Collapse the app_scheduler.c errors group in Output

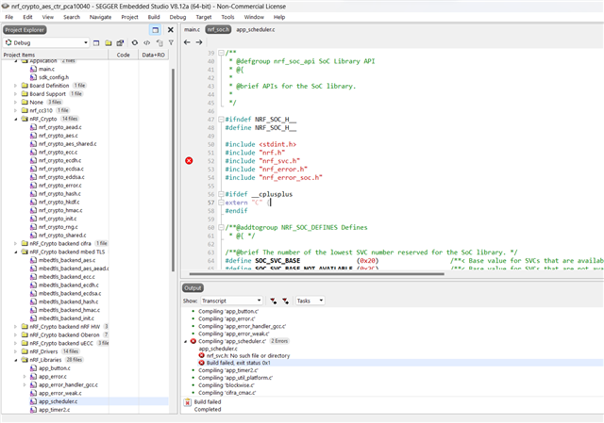(x=185, y=341)
